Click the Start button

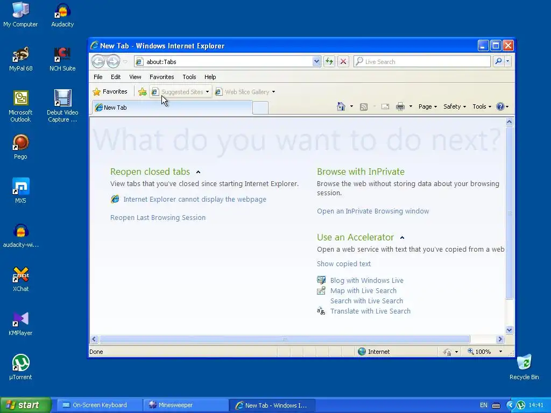click(x=25, y=405)
